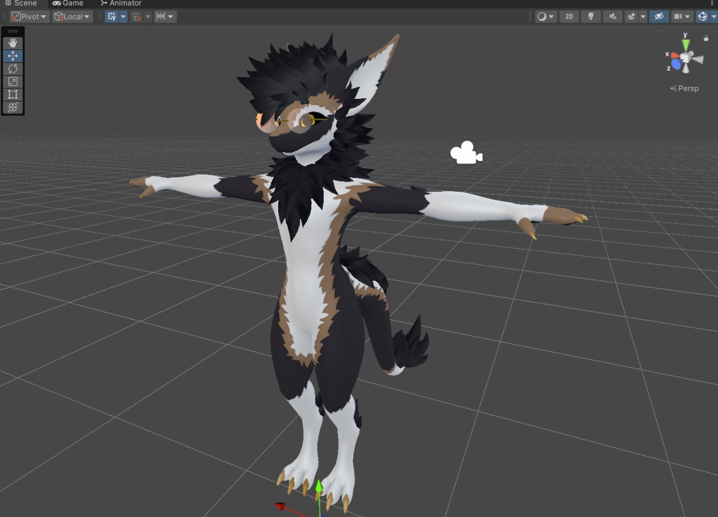Toggle scene audio mute
This screenshot has height=517, width=718.
point(613,16)
